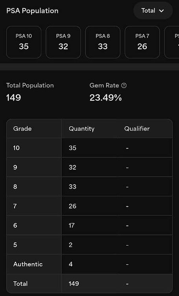Click the Qualifier column header
This screenshot has height=296, width=179.
point(137,129)
